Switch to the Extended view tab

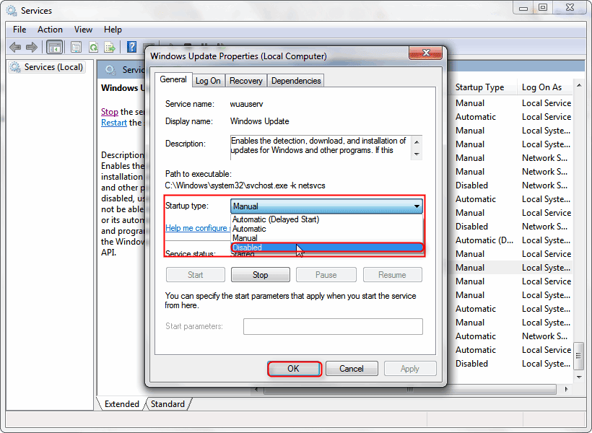click(121, 404)
